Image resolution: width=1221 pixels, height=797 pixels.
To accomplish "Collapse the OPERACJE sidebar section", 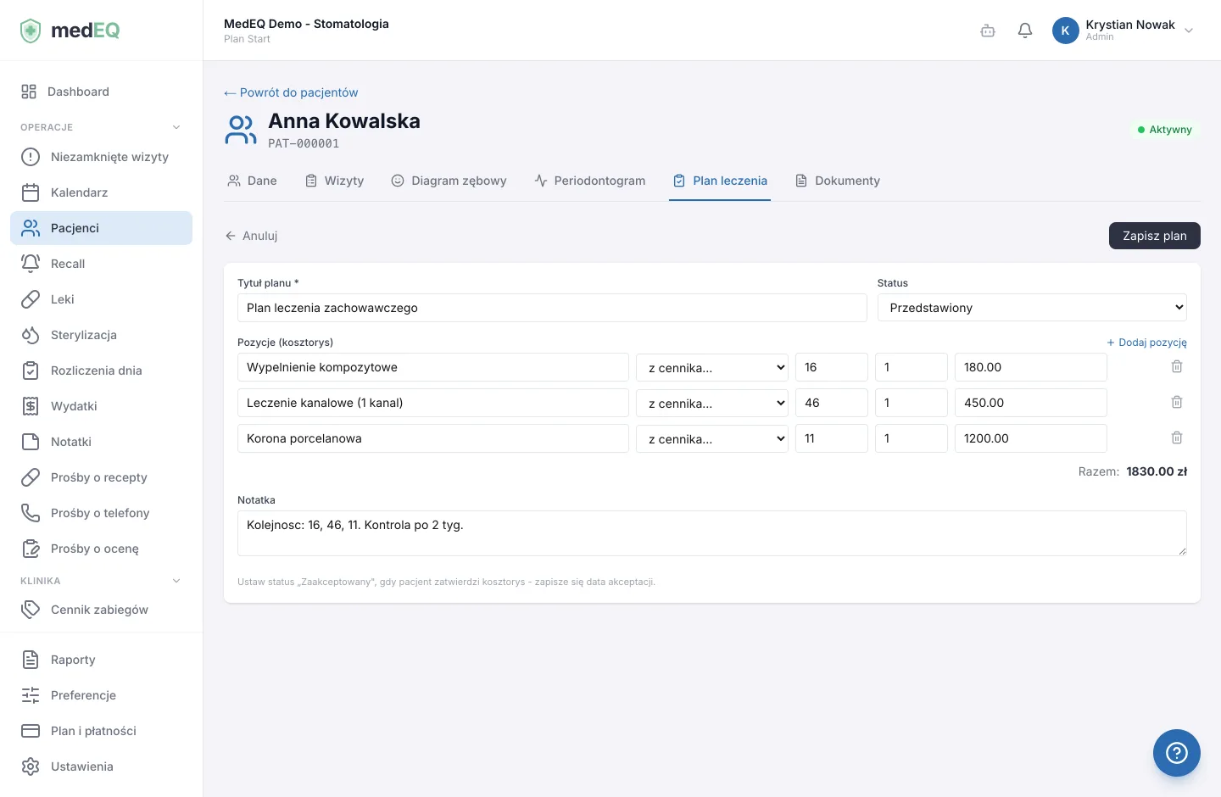I will (x=176, y=127).
